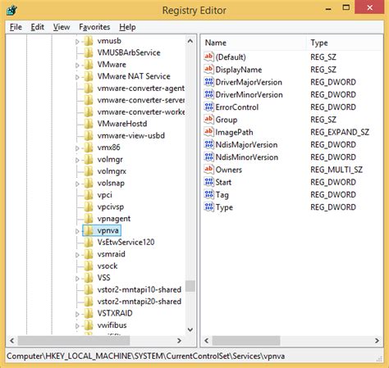Expand the VMware tree node
Image resolution: width=389 pixels, height=368 pixels.
pyautogui.click(x=77, y=66)
